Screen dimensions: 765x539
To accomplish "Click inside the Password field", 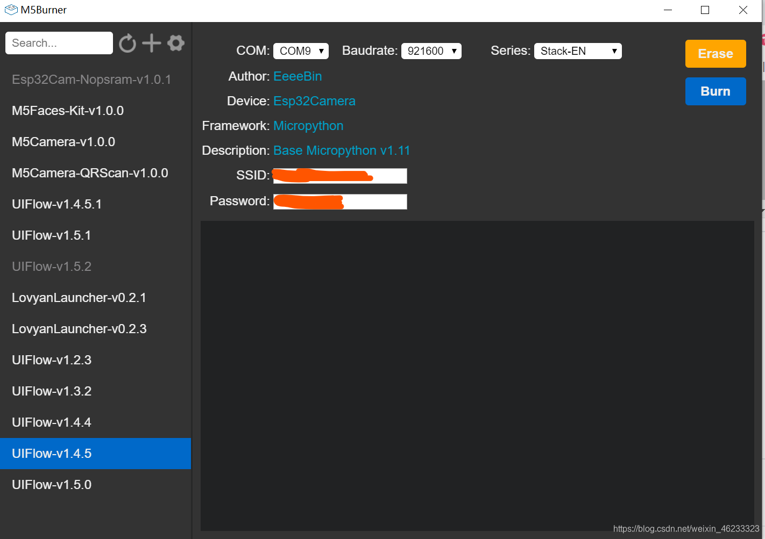I will point(340,202).
